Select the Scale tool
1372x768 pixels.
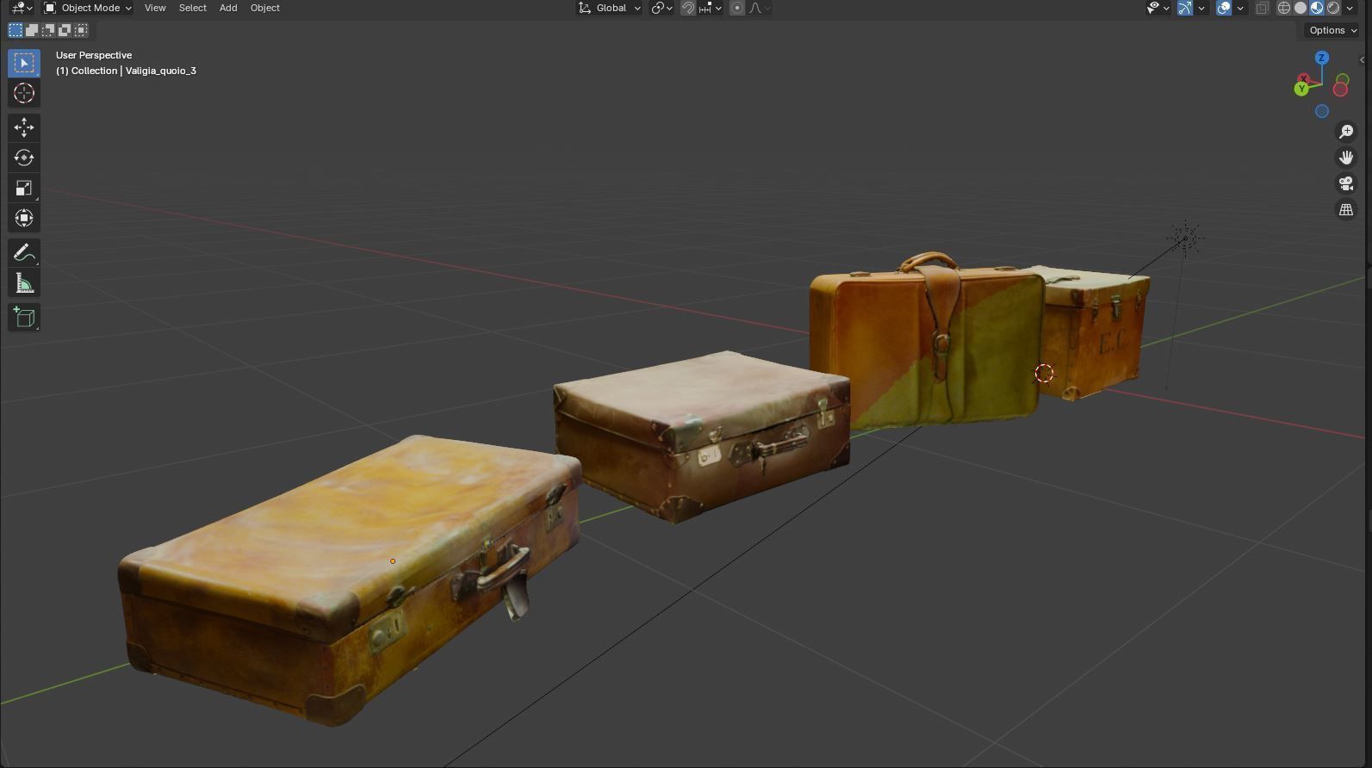(x=24, y=188)
